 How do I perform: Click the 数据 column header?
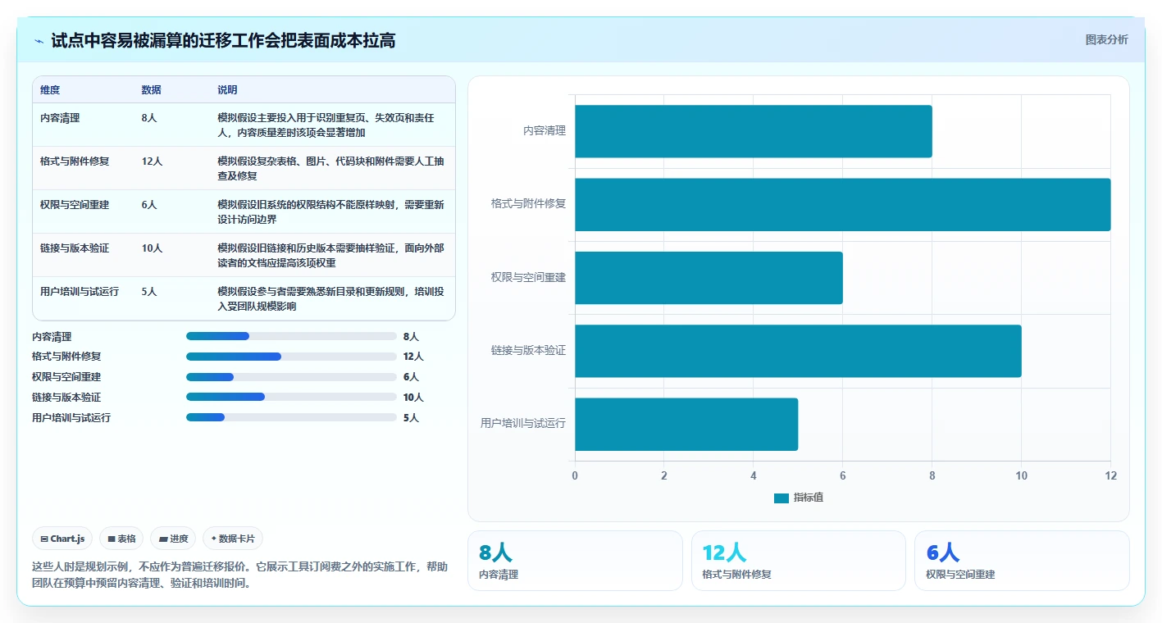[x=151, y=90]
